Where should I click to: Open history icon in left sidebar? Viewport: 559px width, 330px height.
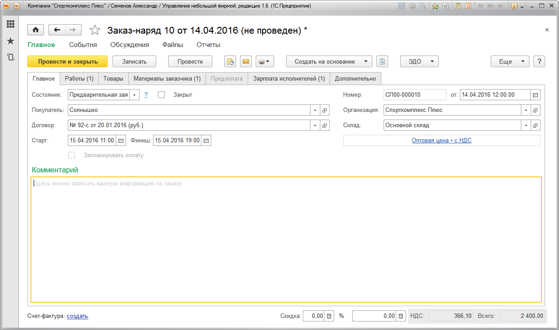click(x=10, y=57)
